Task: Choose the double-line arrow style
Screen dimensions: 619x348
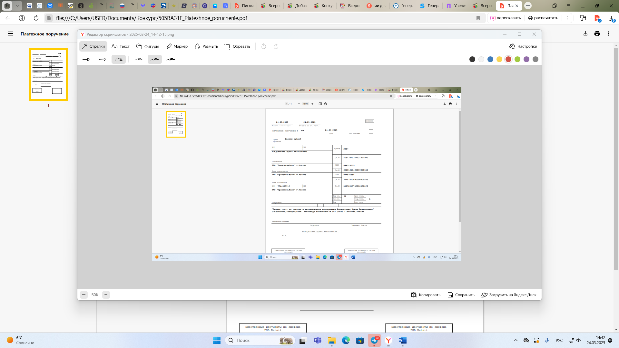Action: [103, 59]
